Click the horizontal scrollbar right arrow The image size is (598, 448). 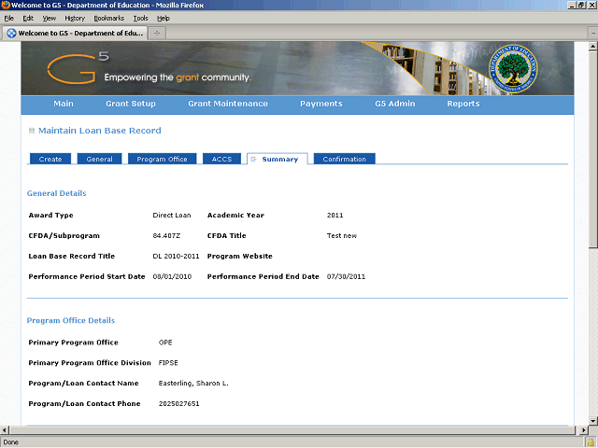(x=584, y=430)
